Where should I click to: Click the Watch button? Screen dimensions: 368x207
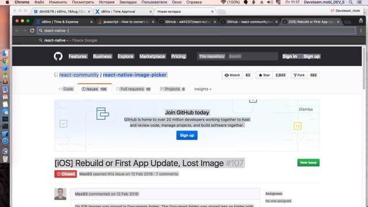coord(232,75)
